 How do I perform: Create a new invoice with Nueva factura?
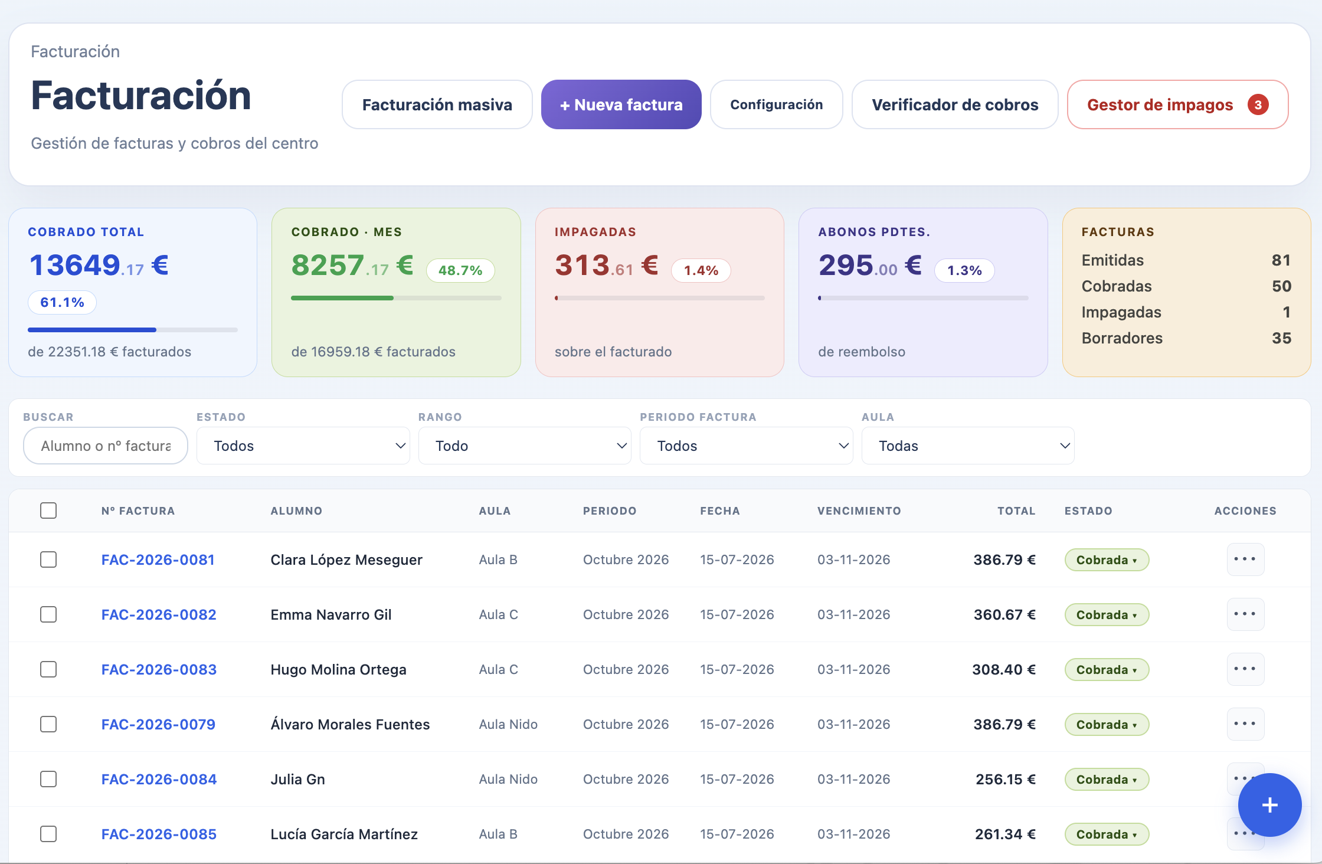tap(621, 104)
